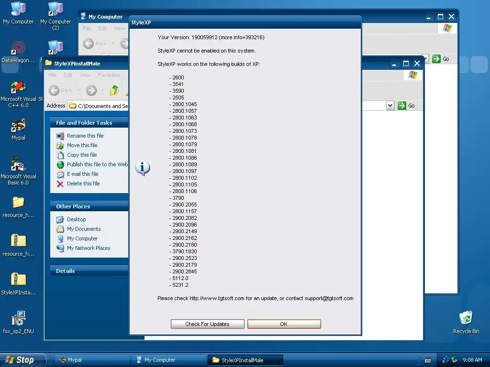Click the clock showing 9:08 AM
This screenshot has width=490, height=367.
(x=472, y=360)
